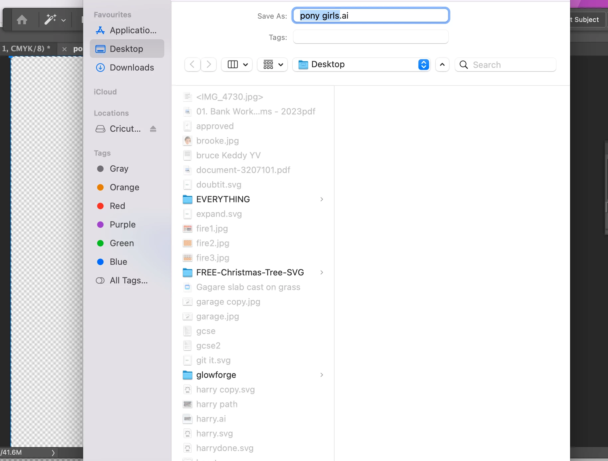The height and width of the screenshot is (461, 608).
Task: Select the Magic Wand tool icon
Action: pyautogui.click(x=50, y=20)
